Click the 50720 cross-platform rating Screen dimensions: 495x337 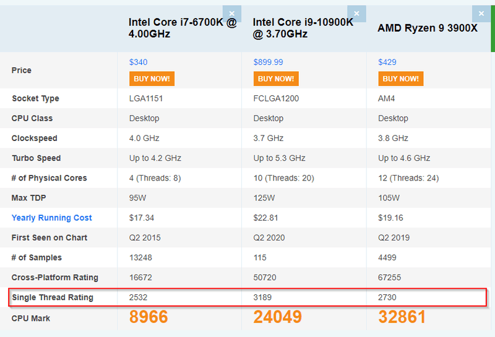click(x=265, y=278)
